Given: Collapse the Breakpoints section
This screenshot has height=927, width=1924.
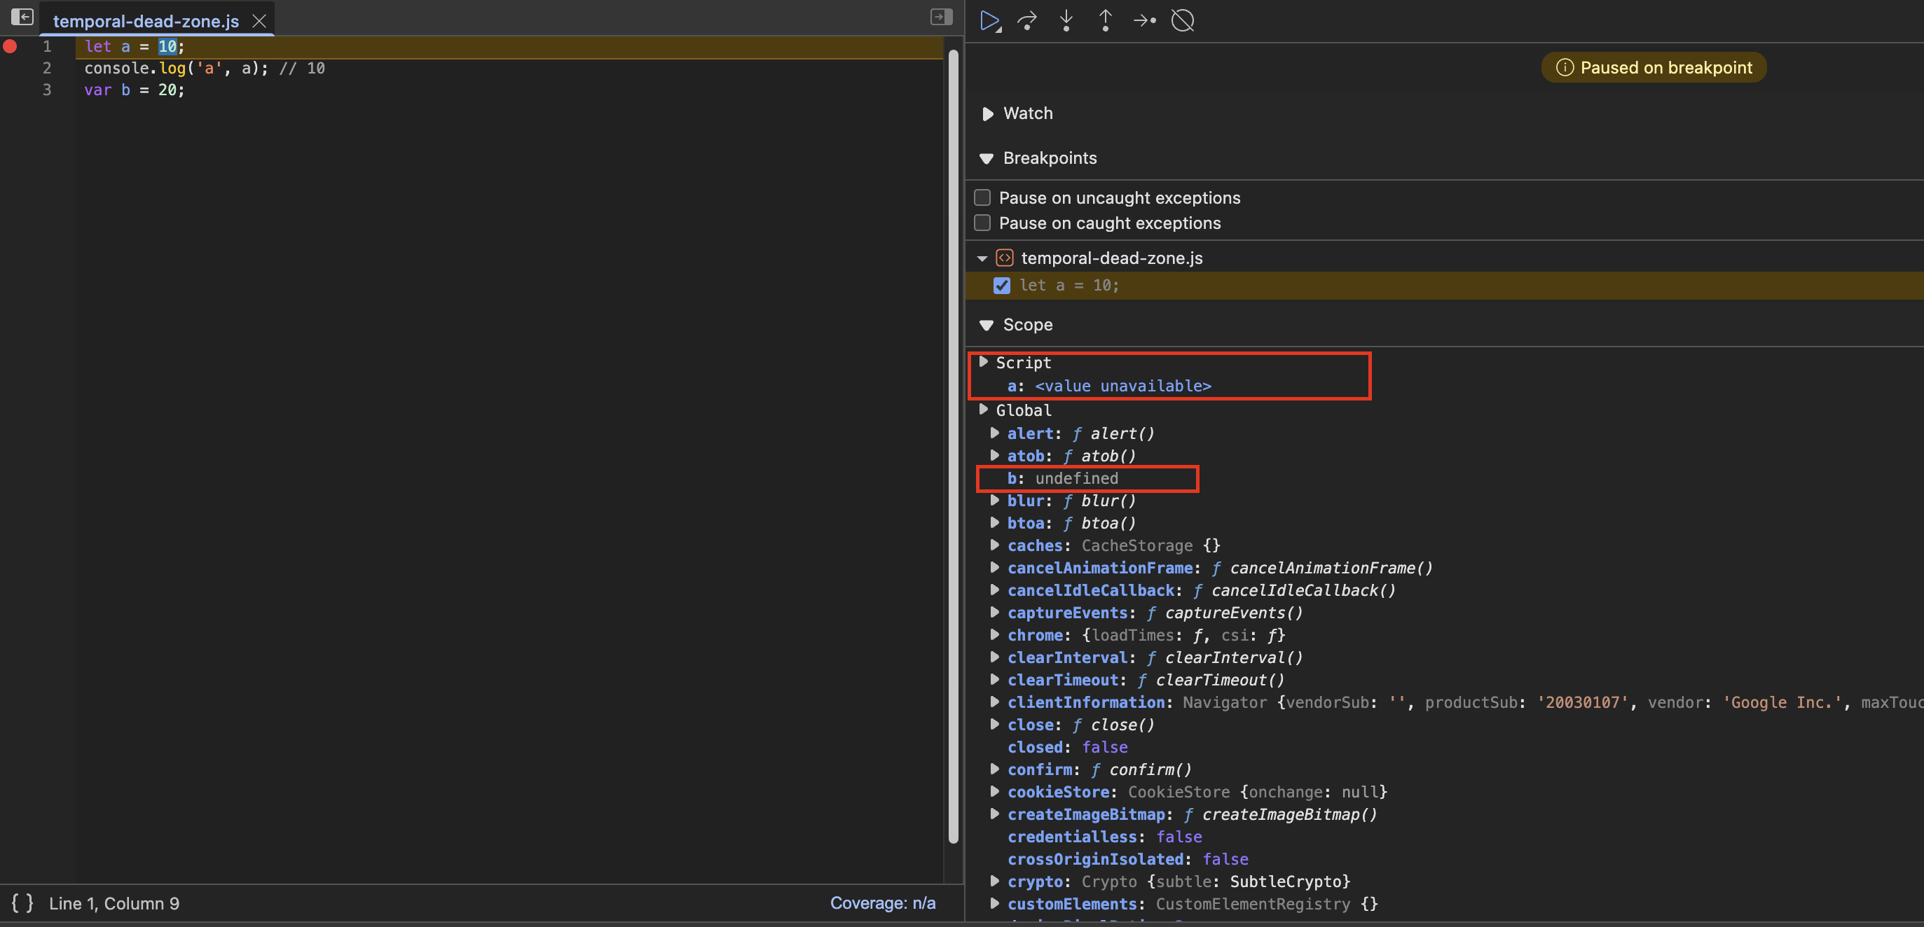Looking at the screenshot, I should (x=987, y=158).
